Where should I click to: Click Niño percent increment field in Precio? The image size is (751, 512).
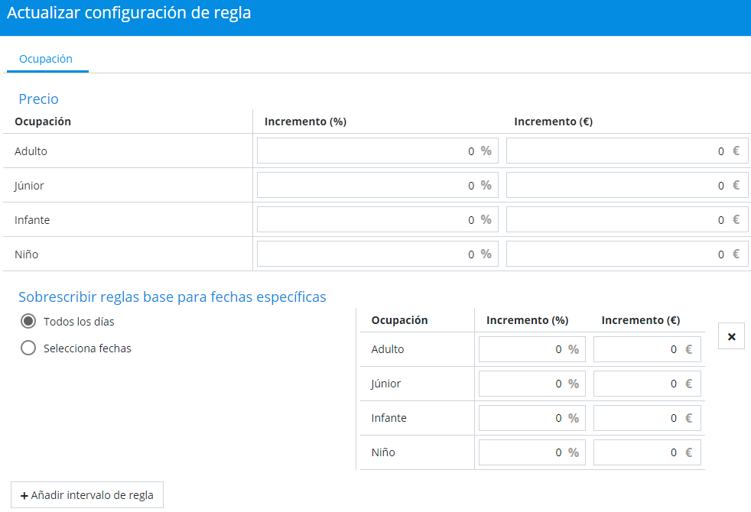[367, 254]
